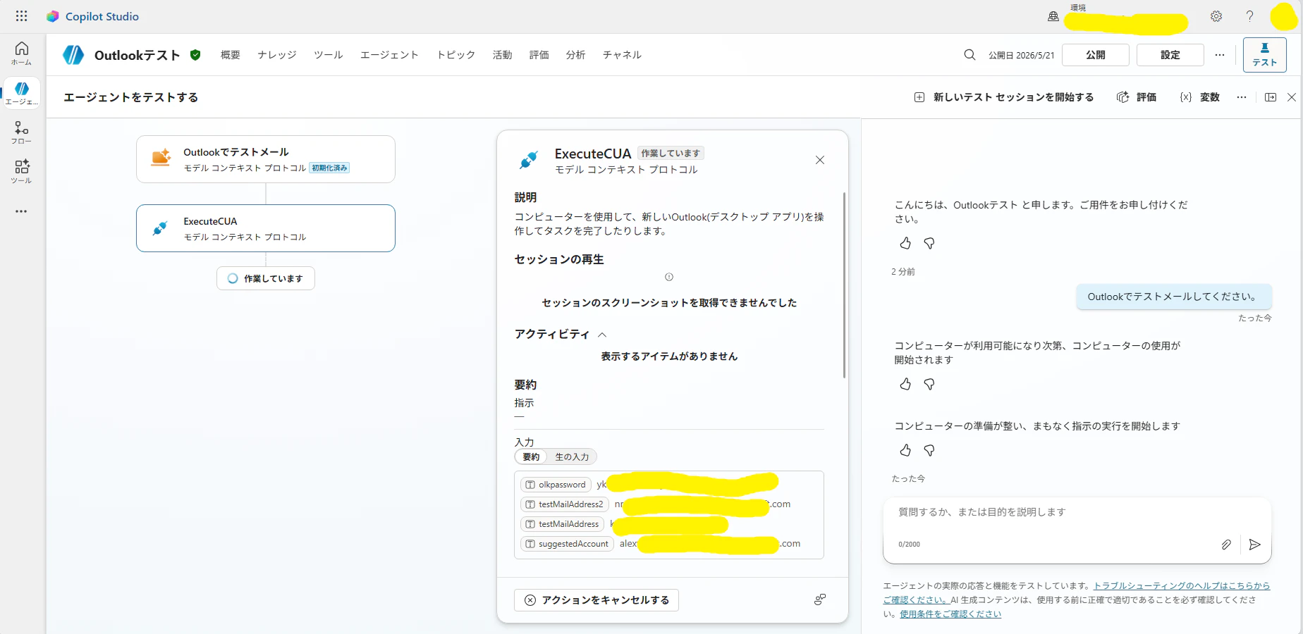This screenshot has width=1303, height=634.
Task: Click the Outlookテスト agent name
Action: [137, 55]
